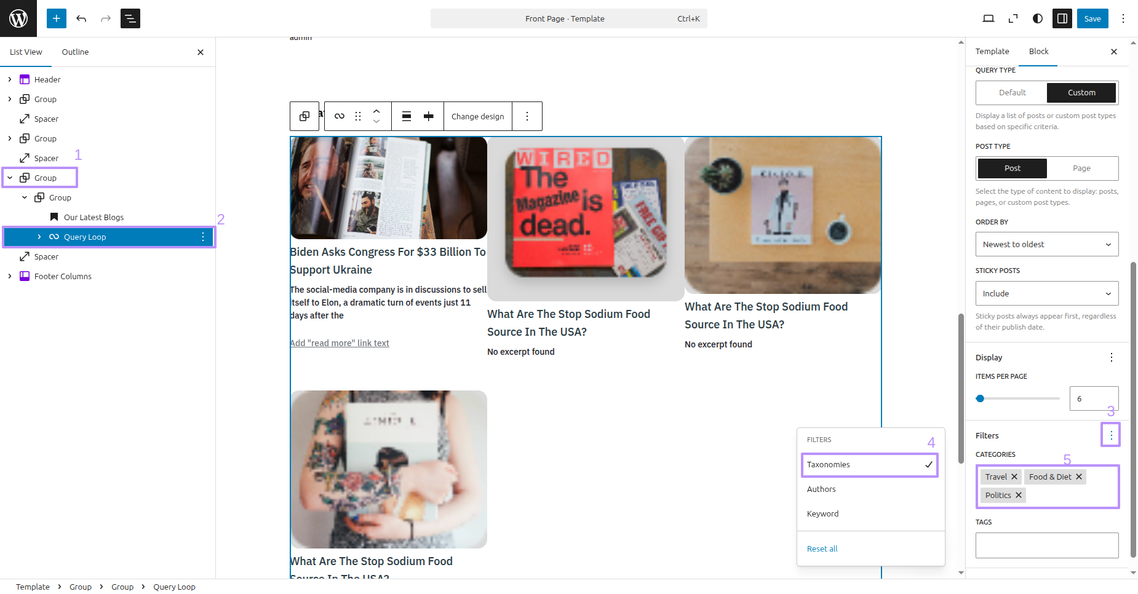The height and width of the screenshot is (594, 1138).
Task: Open the block inserter plus button
Action: pos(56,18)
